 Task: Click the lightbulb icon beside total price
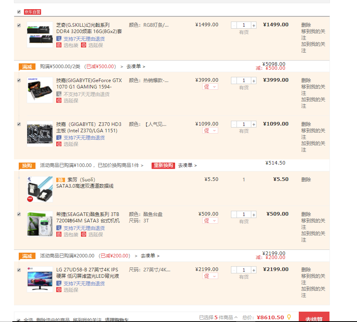click(x=289, y=317)
